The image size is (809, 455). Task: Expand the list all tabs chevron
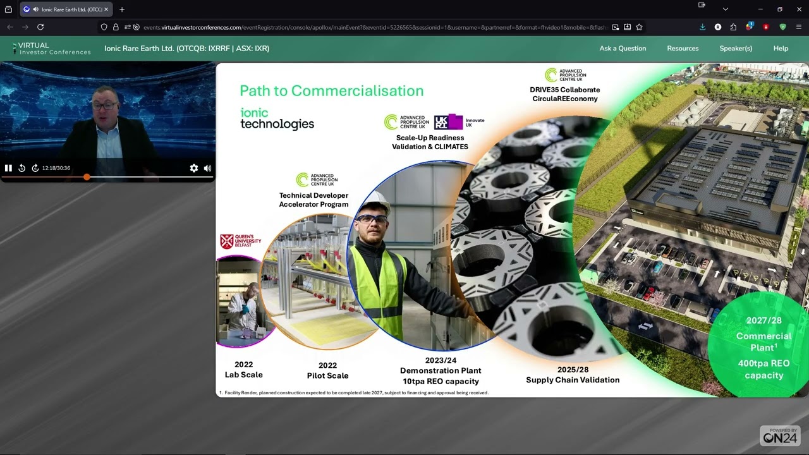[725, 9]
